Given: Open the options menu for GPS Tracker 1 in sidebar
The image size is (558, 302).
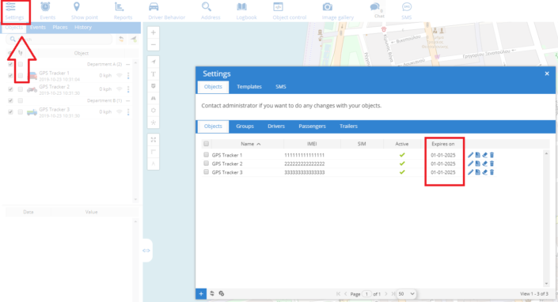Looking at the screenshot, I should 128,76.
